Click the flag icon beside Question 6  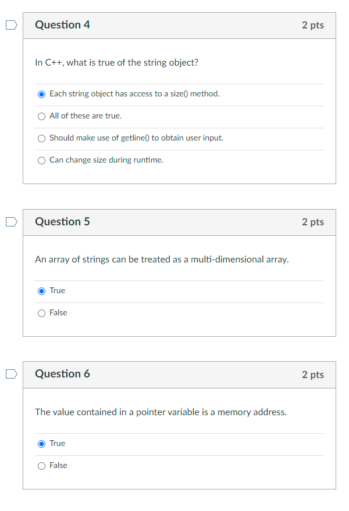(10, 374)
